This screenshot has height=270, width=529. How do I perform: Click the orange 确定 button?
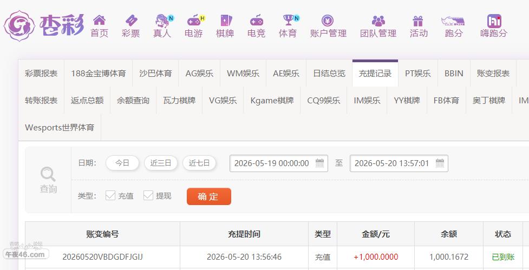pos(209,196)
